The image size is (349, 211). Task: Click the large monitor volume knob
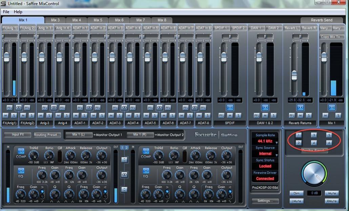point(314,174)
